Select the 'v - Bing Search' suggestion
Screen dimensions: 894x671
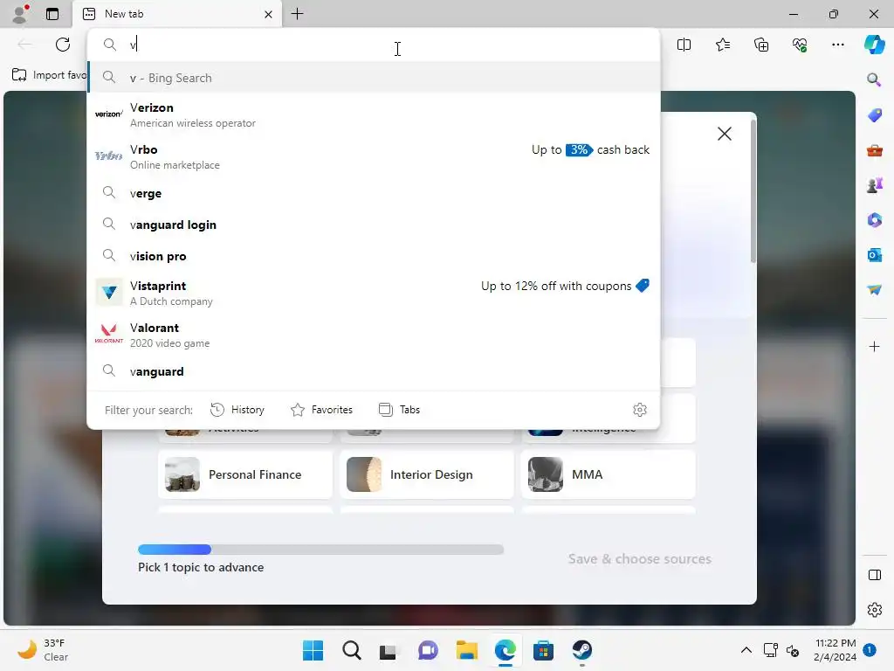click(374, 78)
